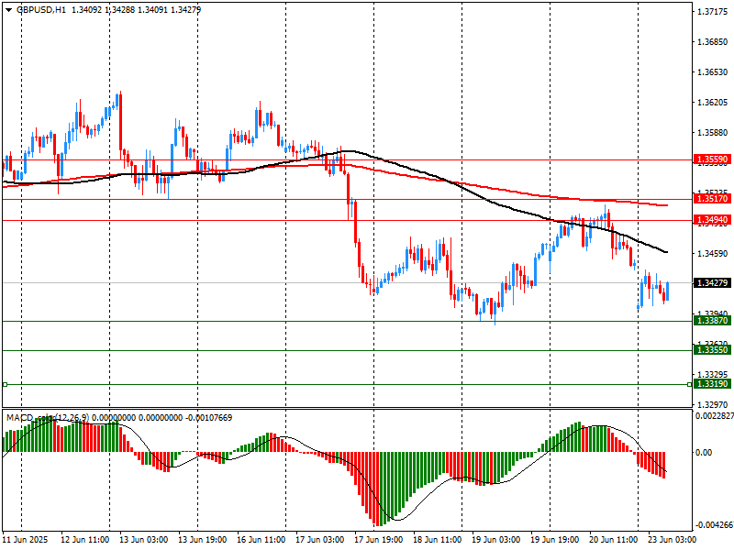The width and height of the screenshot is (734, 550).
Task: Click the green 1.33190 price tag
Action: (712, 384)
